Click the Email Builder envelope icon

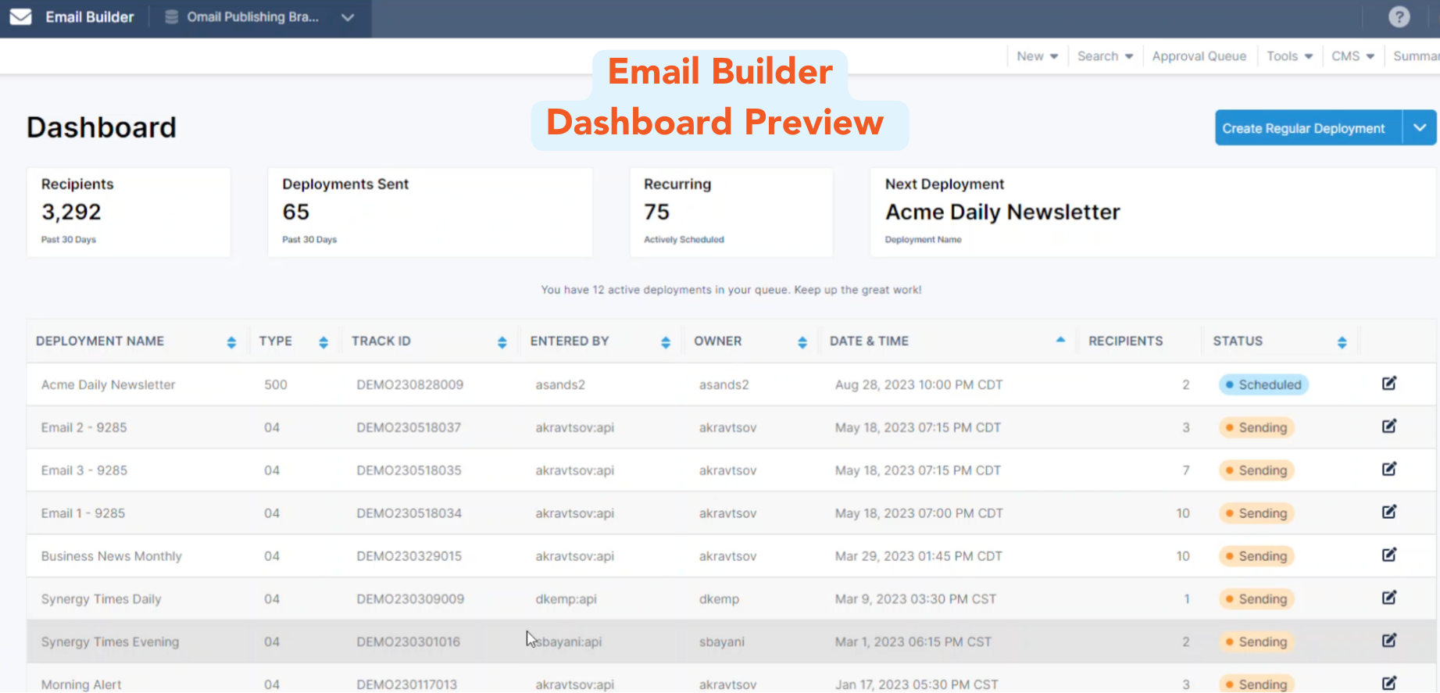click(21, 17)
